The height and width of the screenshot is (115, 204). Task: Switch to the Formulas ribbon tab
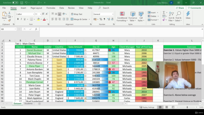[x=51, y=8]
